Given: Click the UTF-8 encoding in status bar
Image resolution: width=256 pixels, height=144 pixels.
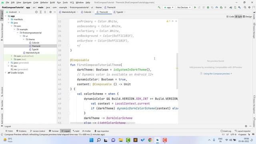Looking at the screenshot, I should 234,134.
